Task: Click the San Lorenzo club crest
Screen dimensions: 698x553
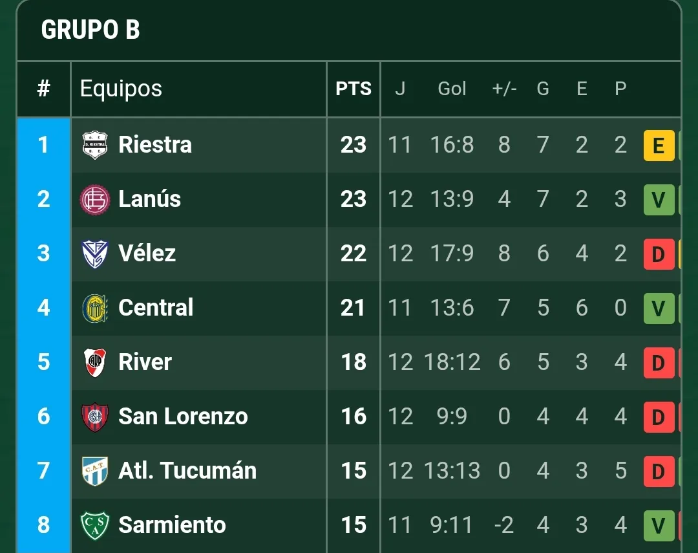Action: coord(94,417)
